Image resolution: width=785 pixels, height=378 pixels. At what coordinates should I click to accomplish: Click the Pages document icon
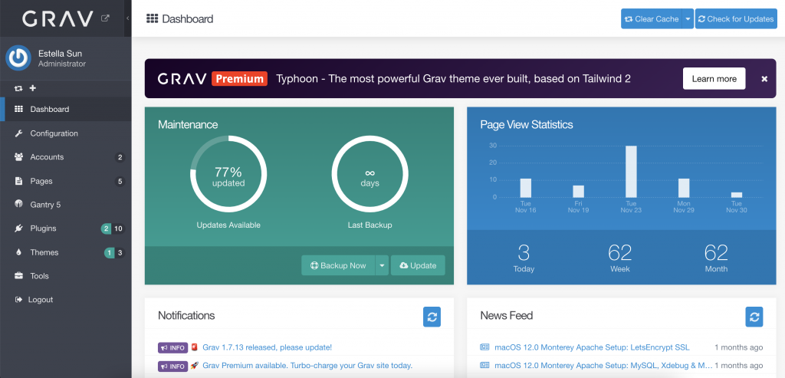18,181
